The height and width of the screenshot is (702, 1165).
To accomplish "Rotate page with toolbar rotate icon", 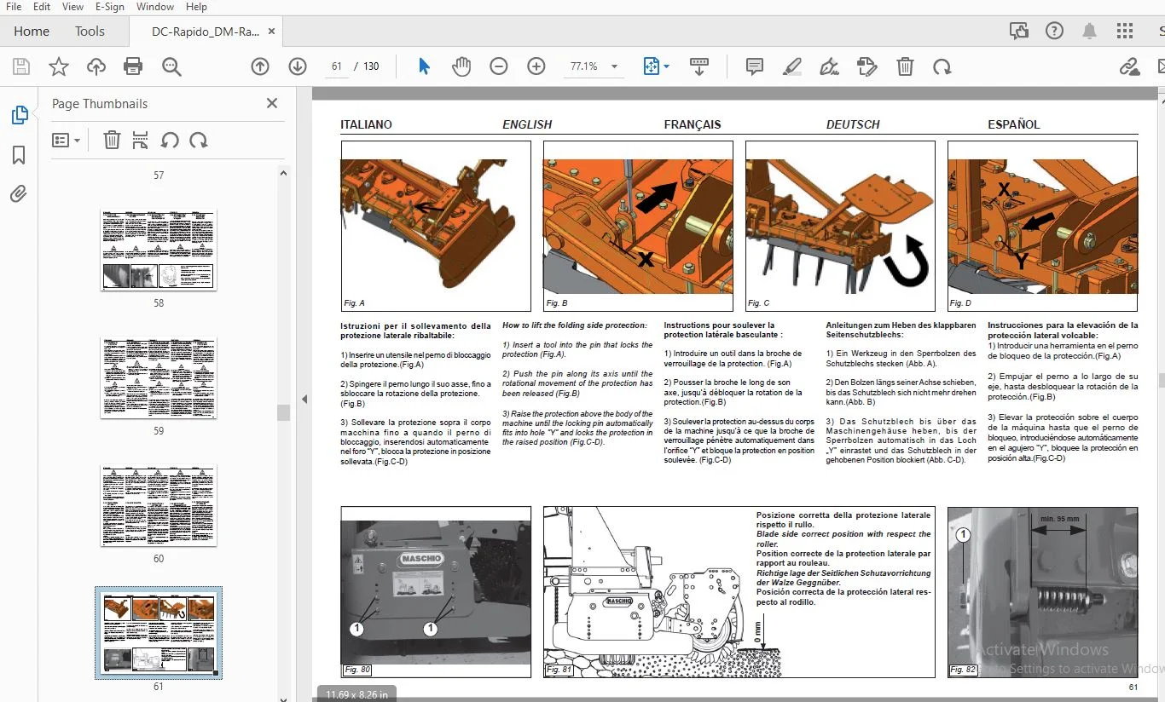I will (x=942, y=66).
